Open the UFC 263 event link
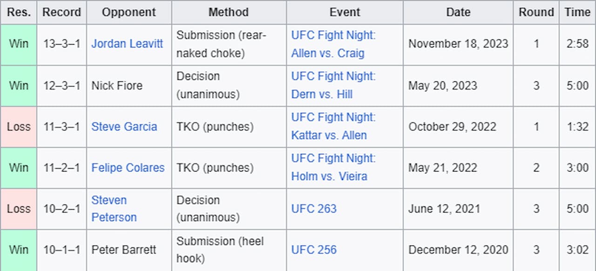596x271 pixels. tap(314, 209)
